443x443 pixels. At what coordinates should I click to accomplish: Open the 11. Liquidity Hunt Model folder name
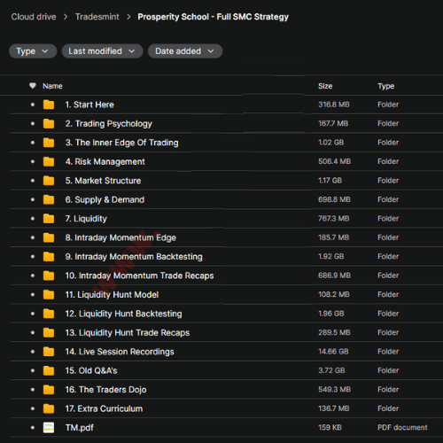pos(112,294)
